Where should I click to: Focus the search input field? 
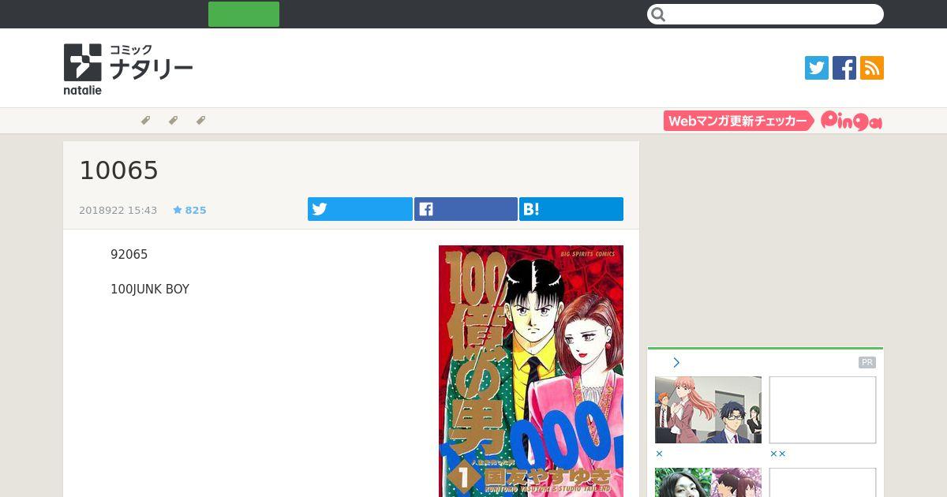(765, 14)
